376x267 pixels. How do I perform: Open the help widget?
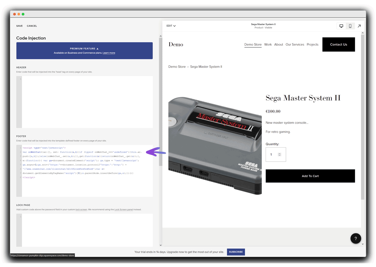coord(356,238)
